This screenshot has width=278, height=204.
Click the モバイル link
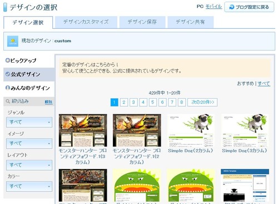[x=214, y=7]
